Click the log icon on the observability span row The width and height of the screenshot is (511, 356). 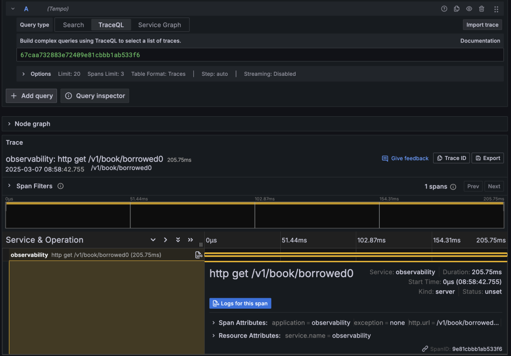(x=198, y=255)
